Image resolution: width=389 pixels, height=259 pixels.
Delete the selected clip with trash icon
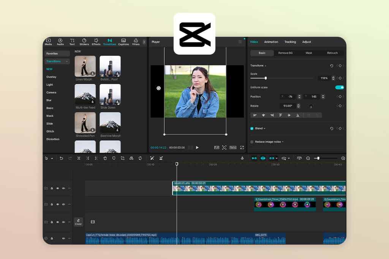pos(105,158)
